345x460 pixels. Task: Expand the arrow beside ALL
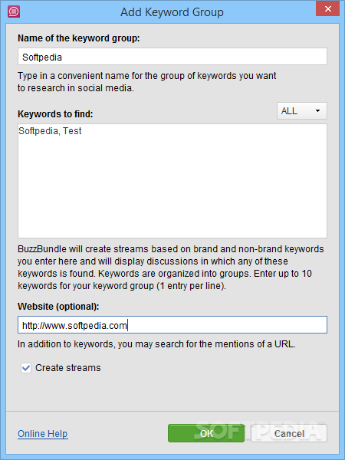[x=317, y=111]
